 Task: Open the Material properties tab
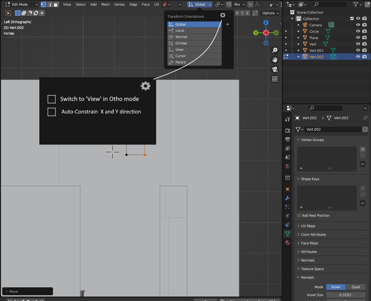click(x=288, y=243)
